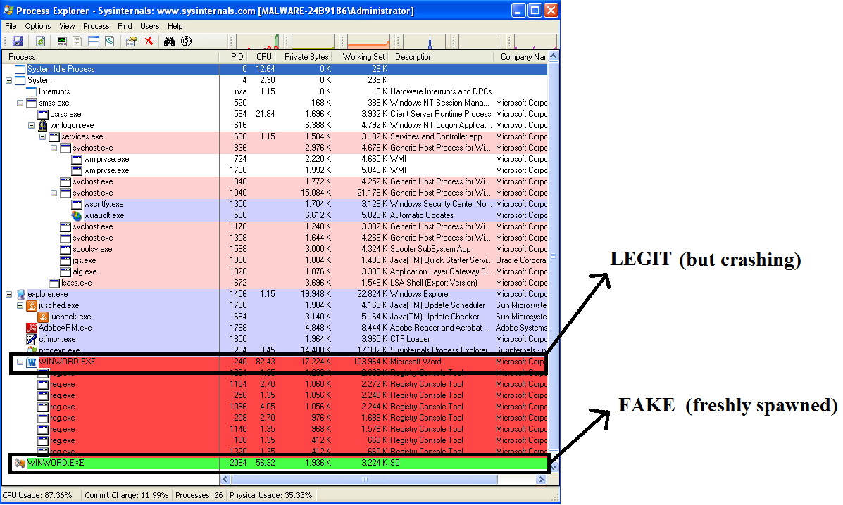Click the crosshair Find Window's Process icon
The image size is (843, 505).
[x=186, y=41]
